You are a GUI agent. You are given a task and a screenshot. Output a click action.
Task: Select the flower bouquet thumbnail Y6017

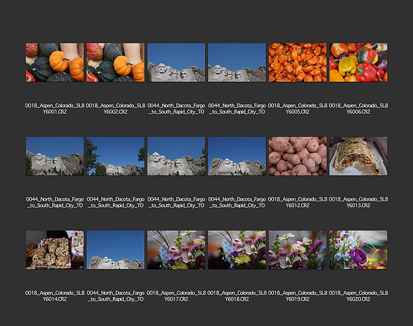pyautogui.click(x=176, y=250)
